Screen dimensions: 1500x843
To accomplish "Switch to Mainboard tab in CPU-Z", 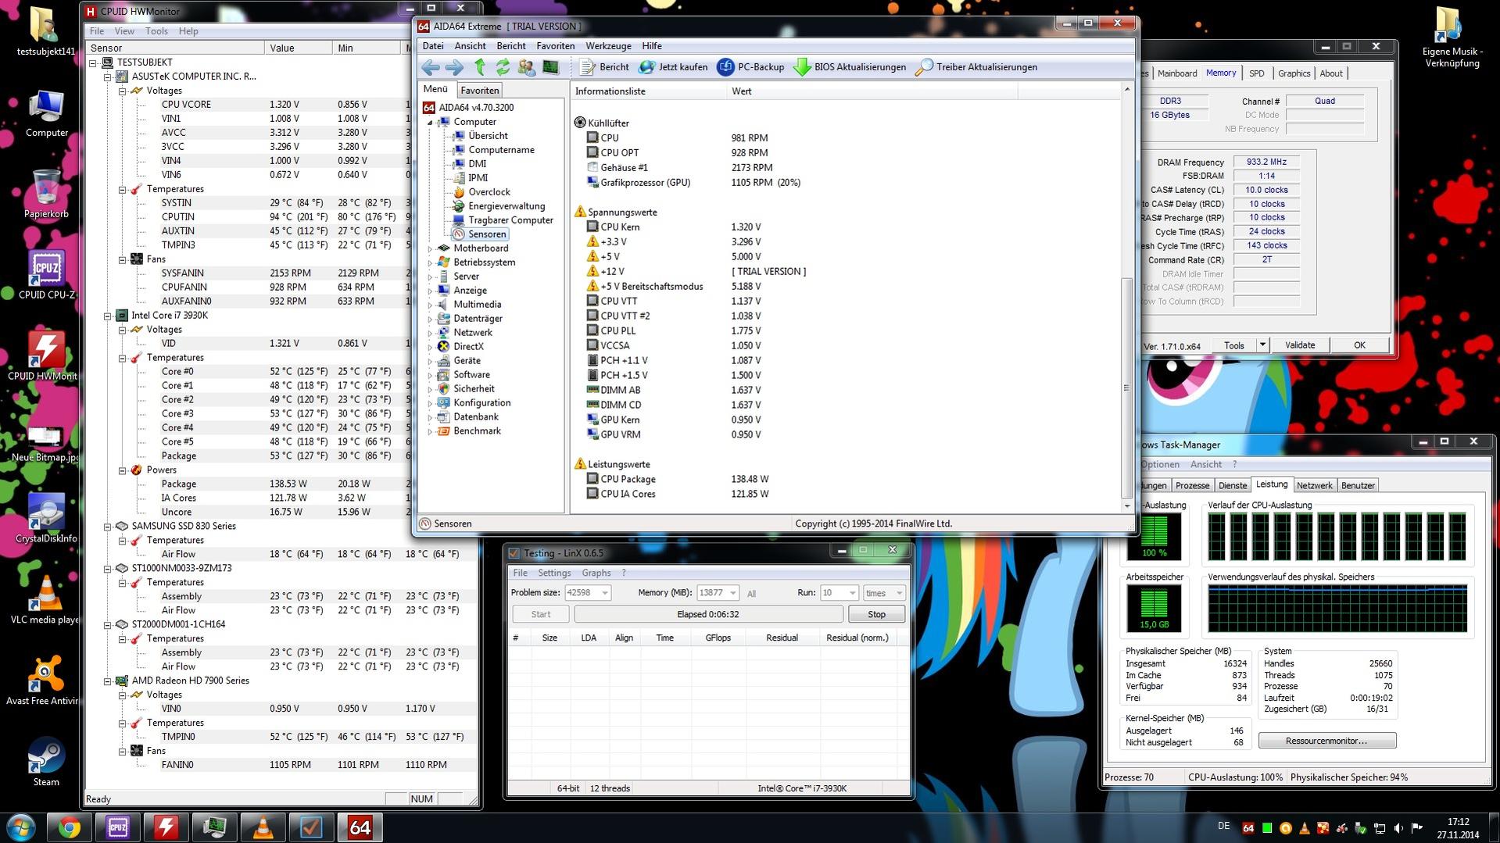I will pos(1177,73).
